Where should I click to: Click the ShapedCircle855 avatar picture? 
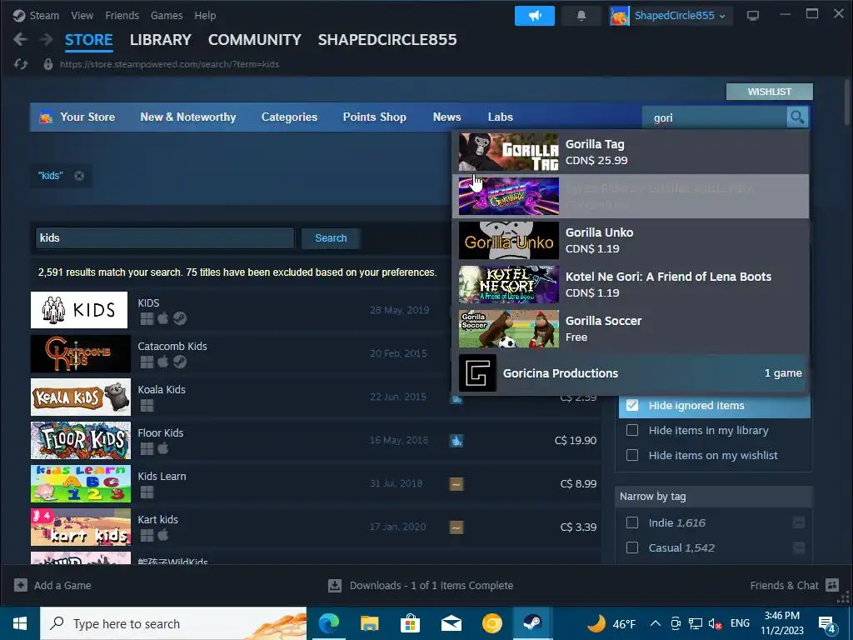(620, 16)
